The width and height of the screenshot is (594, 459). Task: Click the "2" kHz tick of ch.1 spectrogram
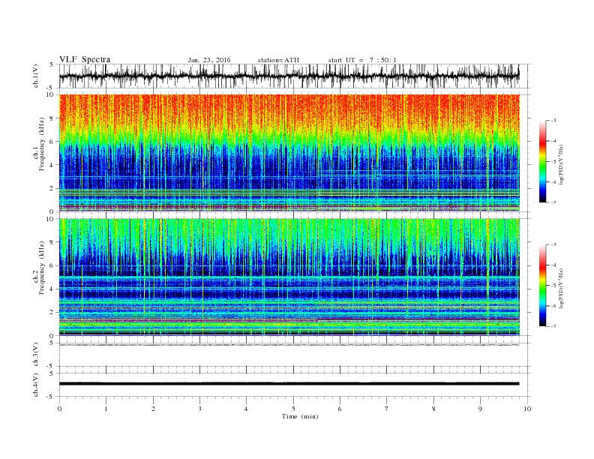click(52, 188)
